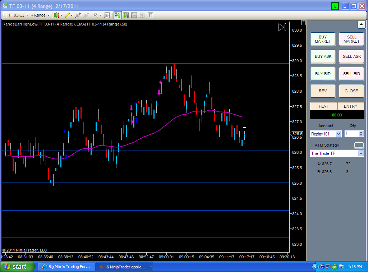Open the chart properties window icon
The width and height of the screenshot is (368, 272).
(x=151, y=15)
